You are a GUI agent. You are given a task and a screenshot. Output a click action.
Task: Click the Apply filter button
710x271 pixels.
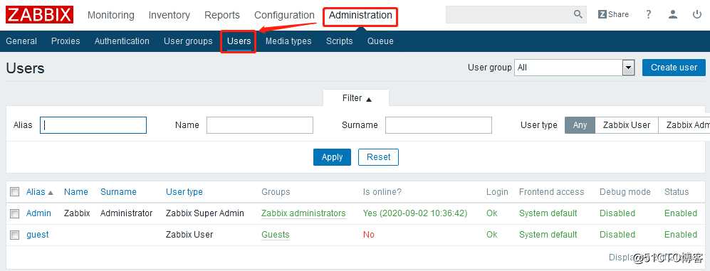pyautogui.click(x=332, y=157)
